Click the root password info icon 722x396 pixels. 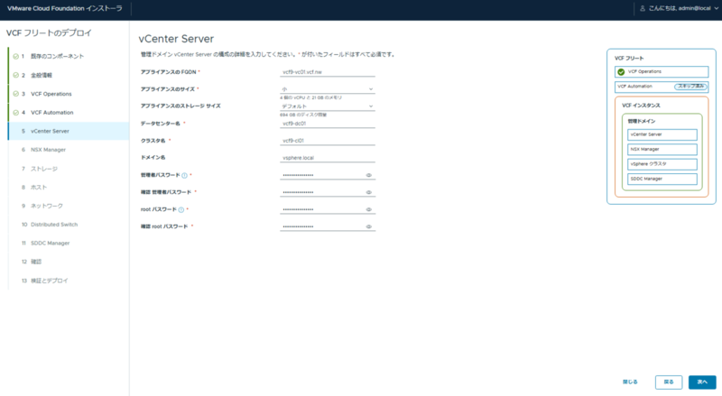point(181,210)
